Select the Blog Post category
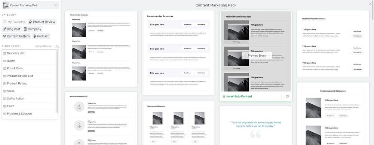 point(12,29)
